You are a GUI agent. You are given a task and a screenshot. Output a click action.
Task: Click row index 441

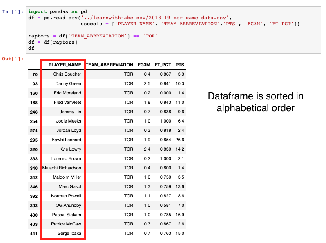(33, 234)
